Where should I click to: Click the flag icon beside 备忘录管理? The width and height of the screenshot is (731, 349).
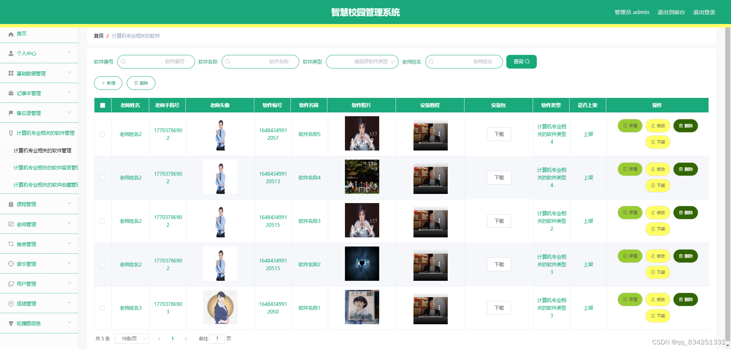(11, 113)
